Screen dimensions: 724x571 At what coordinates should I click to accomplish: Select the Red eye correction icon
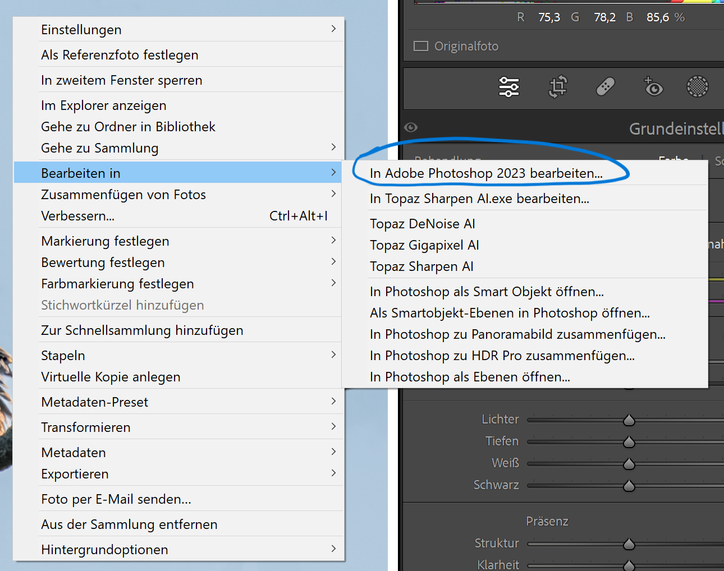653,86
